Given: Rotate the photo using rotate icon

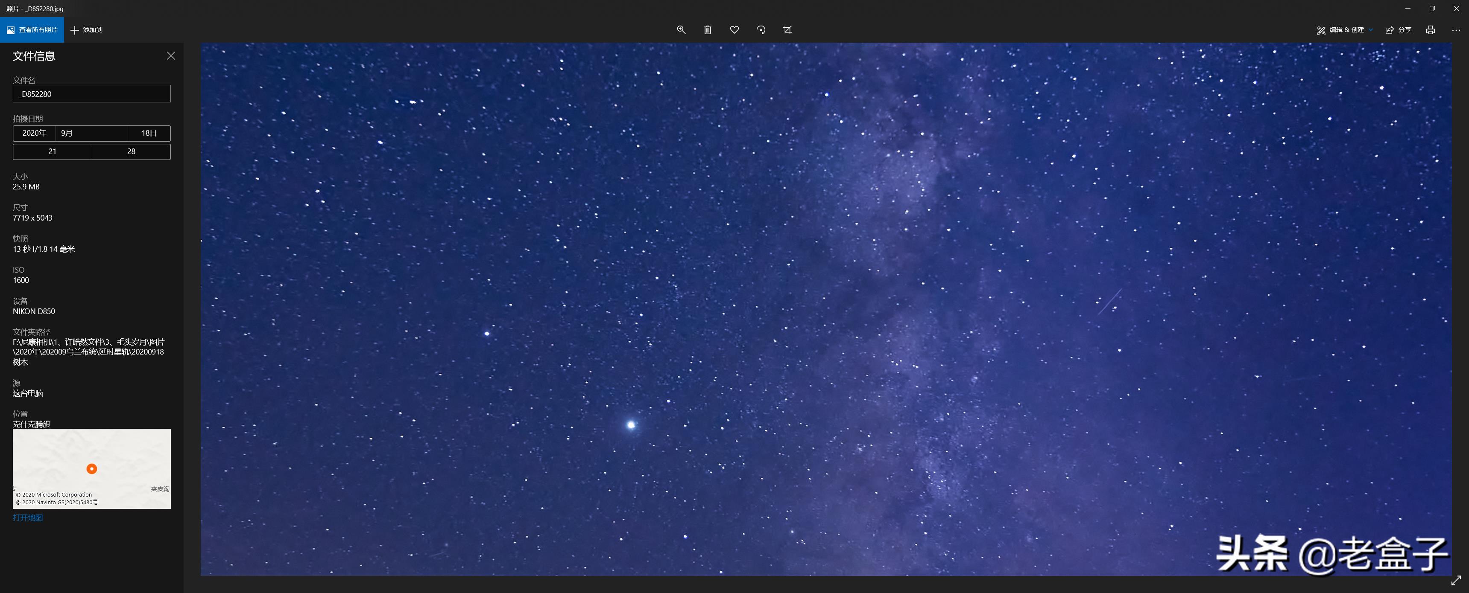Looking at the screenshot, I should pos(761,29).
